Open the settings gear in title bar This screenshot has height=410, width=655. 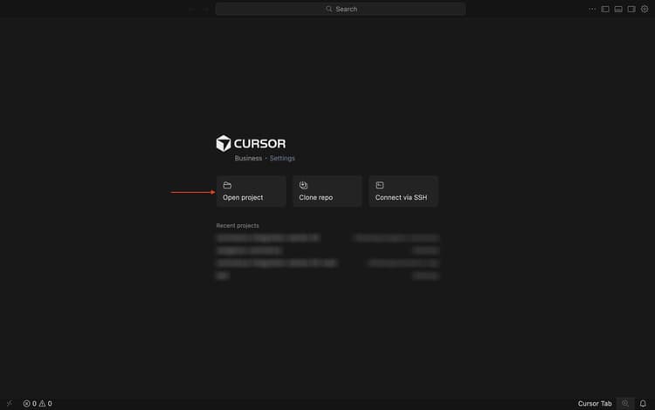(645, 9)
